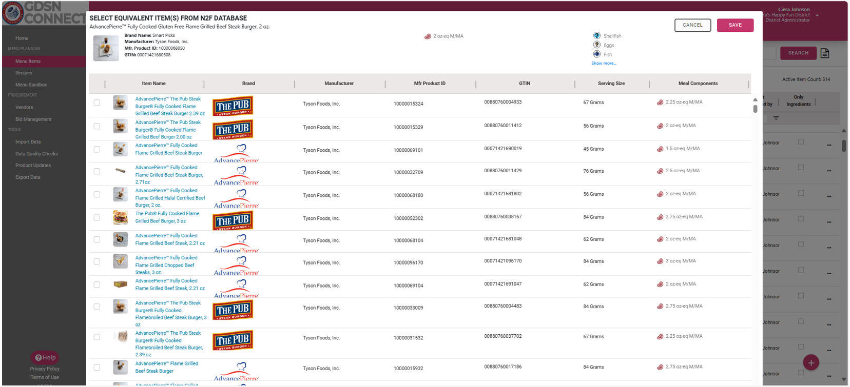
Task: Select checkbox for product ID 10000068104
Action: [x=97, y=240]
